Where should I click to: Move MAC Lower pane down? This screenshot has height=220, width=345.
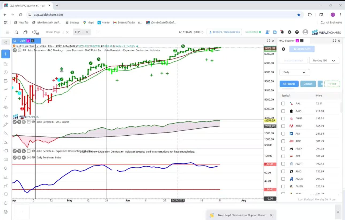point(19,122)
